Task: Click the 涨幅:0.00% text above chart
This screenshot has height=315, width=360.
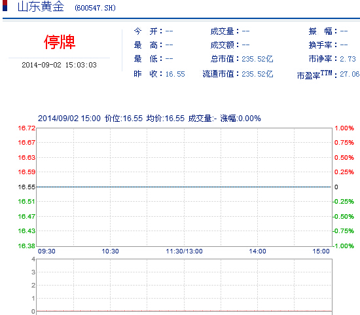Action: coord(240,119)
